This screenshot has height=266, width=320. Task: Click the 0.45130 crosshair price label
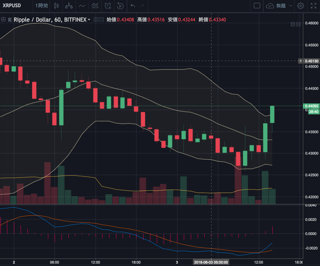tap(311, 61)
